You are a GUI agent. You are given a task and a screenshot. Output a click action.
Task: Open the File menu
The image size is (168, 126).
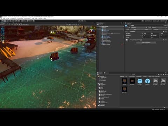coord(1,19)
